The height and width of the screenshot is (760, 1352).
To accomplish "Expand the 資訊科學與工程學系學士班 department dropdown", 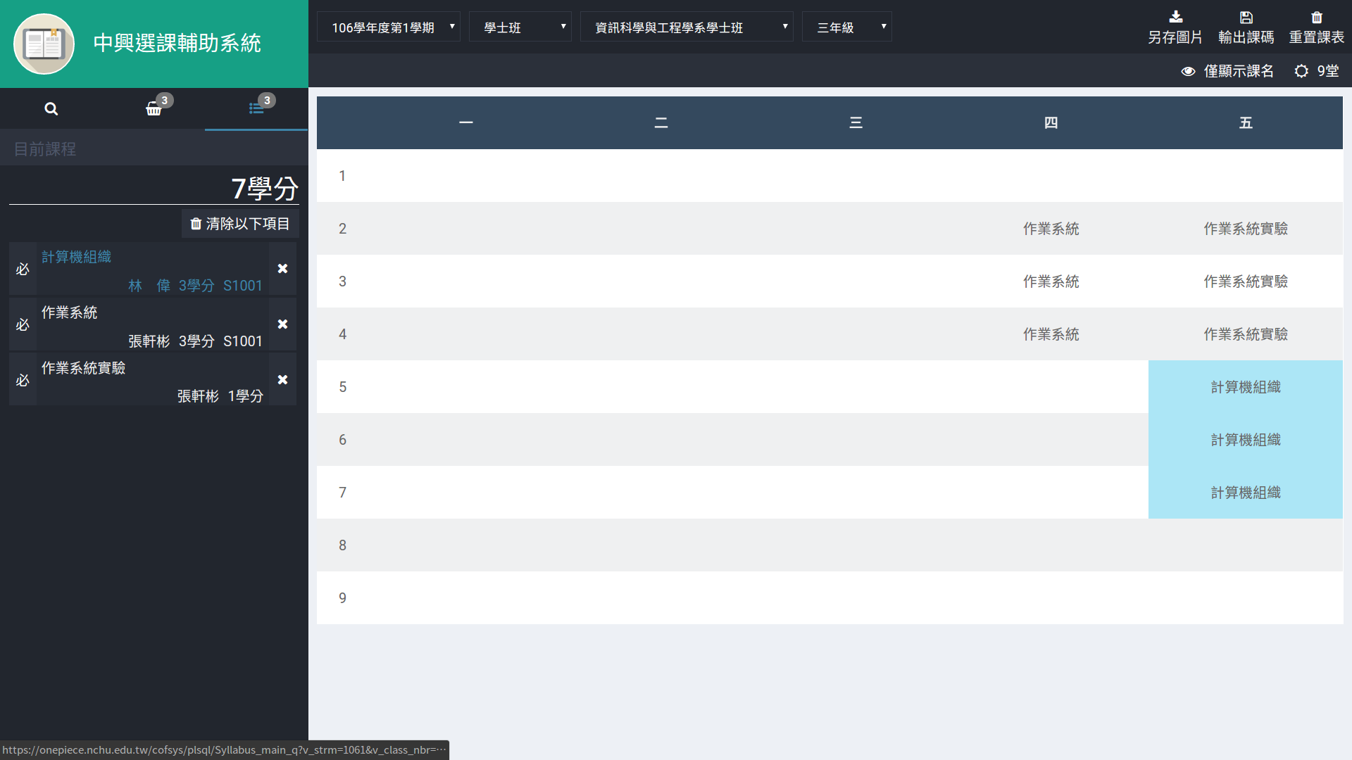I will click(x=687, y=27).
